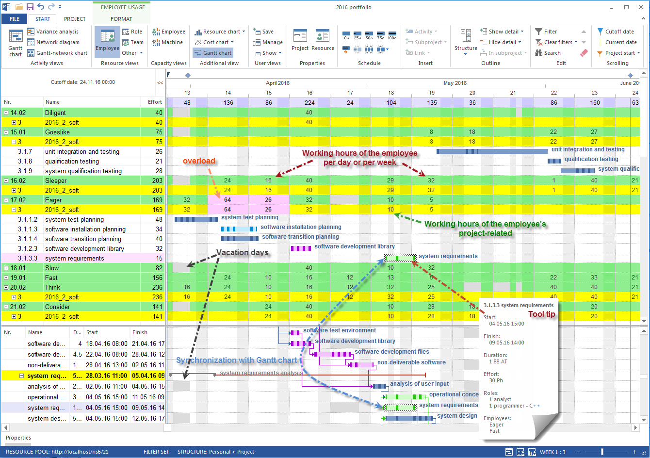The image size is (650, 458).
Task: Open the Hide detail dropdown
Action: [501, 42]
